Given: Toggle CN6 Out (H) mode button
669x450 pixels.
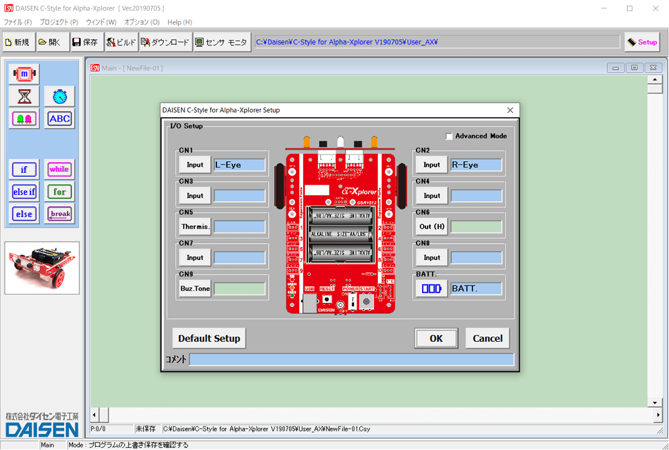Looking at the screenshot, I should coord(432,227).
